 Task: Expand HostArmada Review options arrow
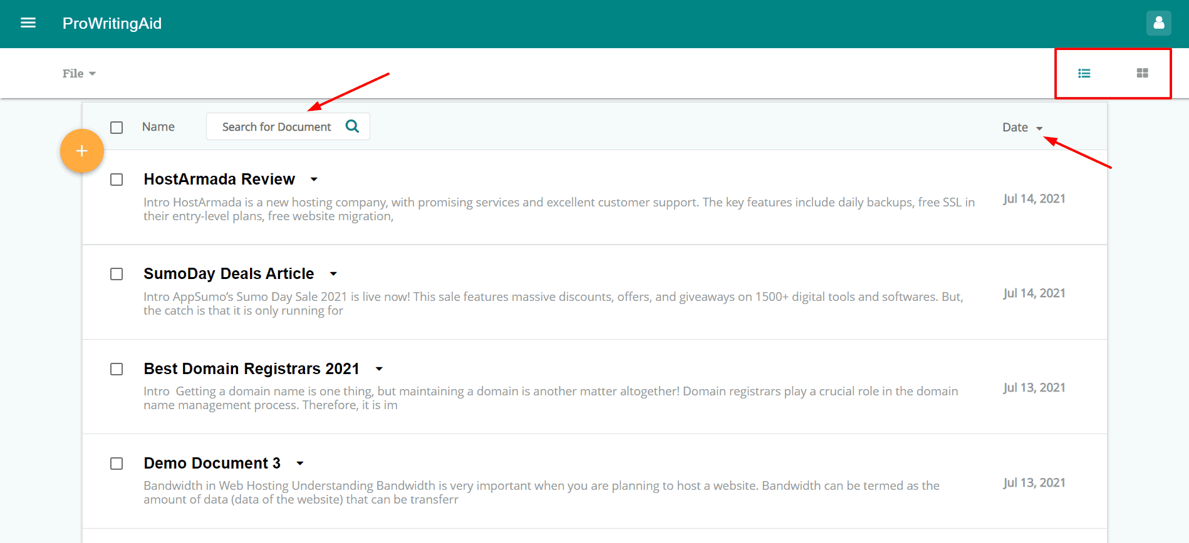click(x=314, y=180)
